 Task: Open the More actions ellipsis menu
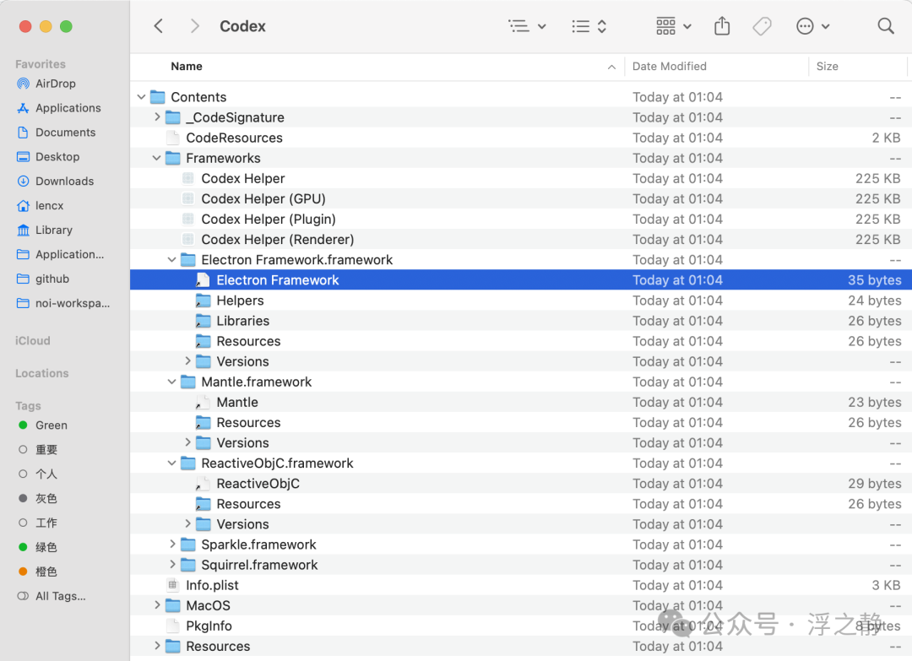[x=812, y=26]
